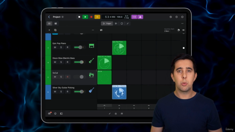Solo the Epic Pop Piano track

coord(61,47)
